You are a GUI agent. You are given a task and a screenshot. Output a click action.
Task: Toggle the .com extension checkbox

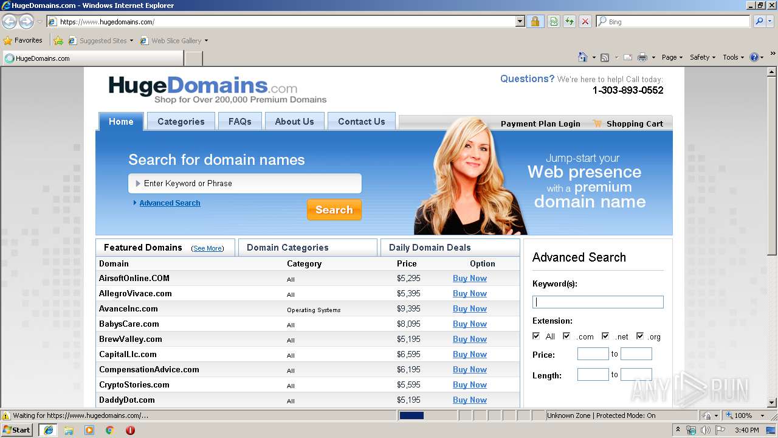pos(566,336)
